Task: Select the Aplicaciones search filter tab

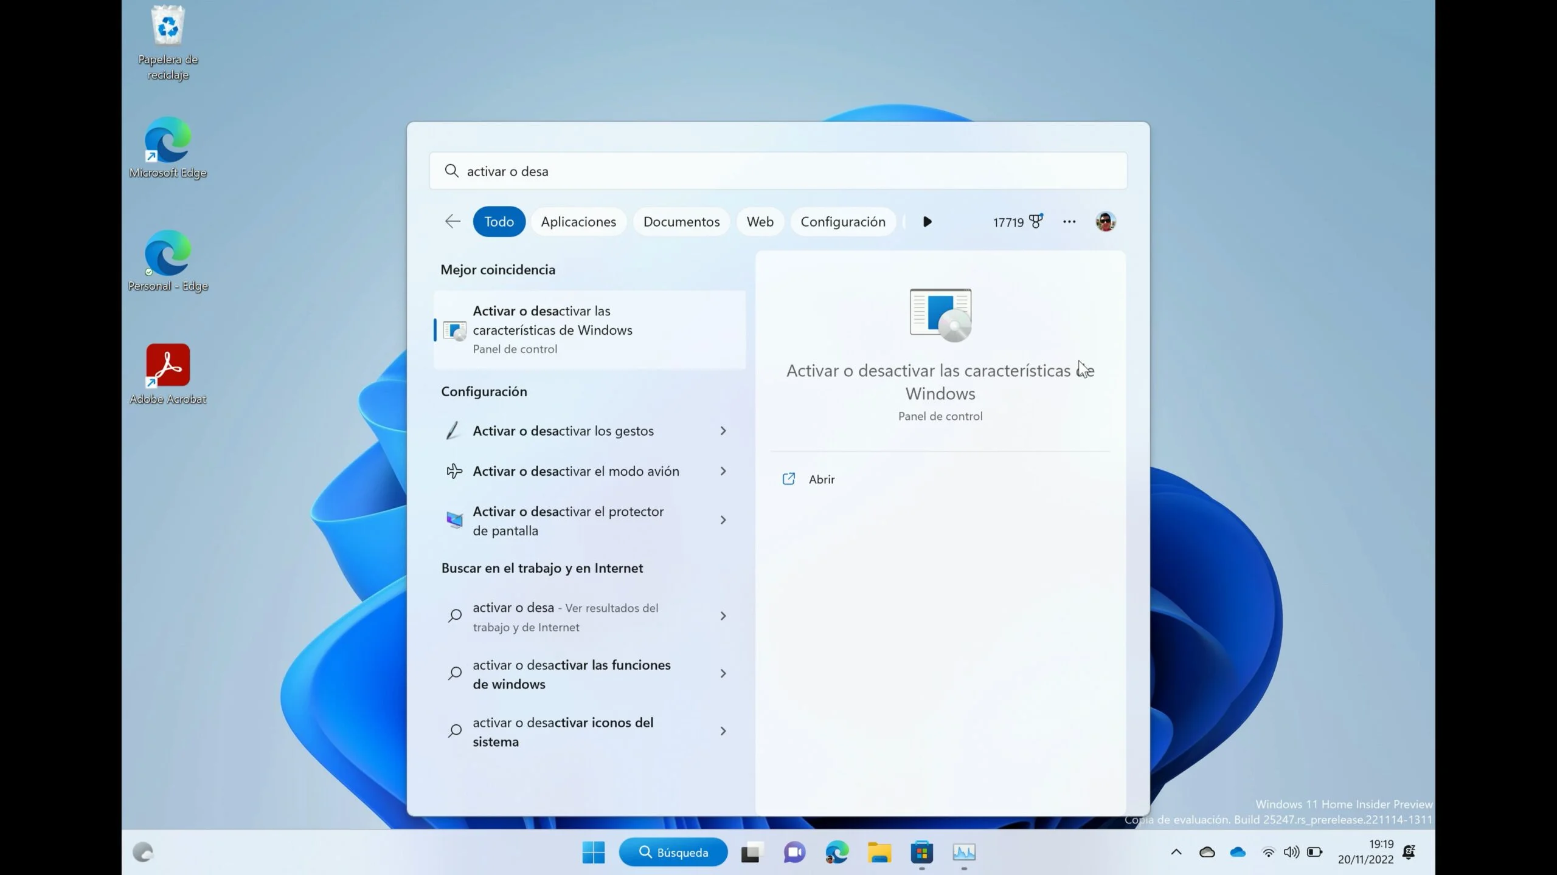Action: coord(578,221)
